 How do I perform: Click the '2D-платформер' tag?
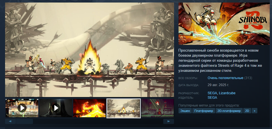pyautogui.click(x=229, y=111)
